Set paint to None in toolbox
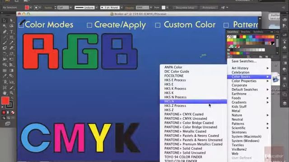Image resolution: width=289 pixels, height=162 pixels. coord(13,112)
